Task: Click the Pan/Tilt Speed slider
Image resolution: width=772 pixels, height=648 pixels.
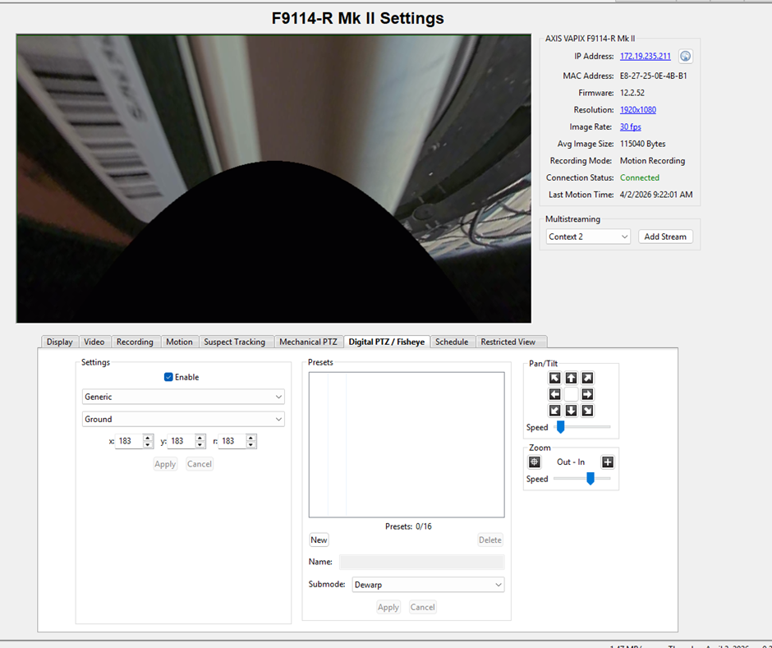Action: click(x=581, y=427)
